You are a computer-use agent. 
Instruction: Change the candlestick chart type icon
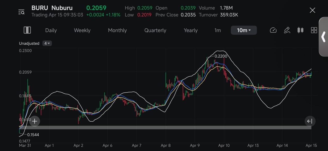[x=300, y=30]
